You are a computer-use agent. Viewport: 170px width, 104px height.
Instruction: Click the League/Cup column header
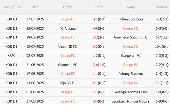point(11,7)
